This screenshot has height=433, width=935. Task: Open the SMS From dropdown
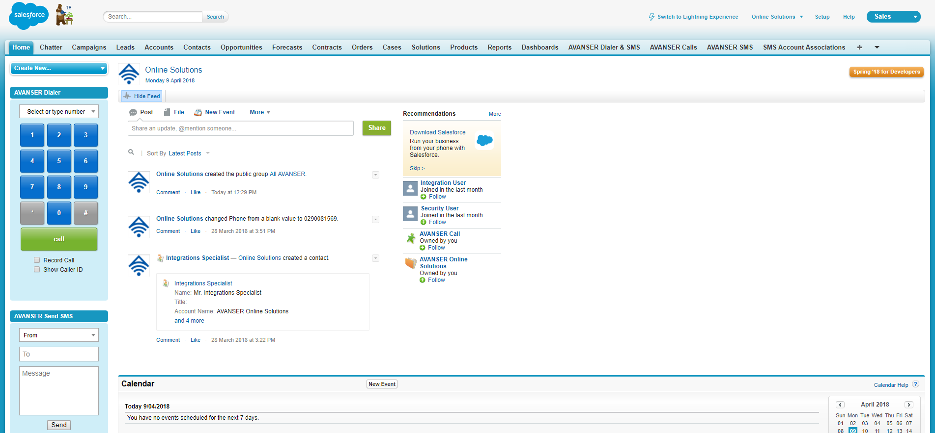coord(59,335)
